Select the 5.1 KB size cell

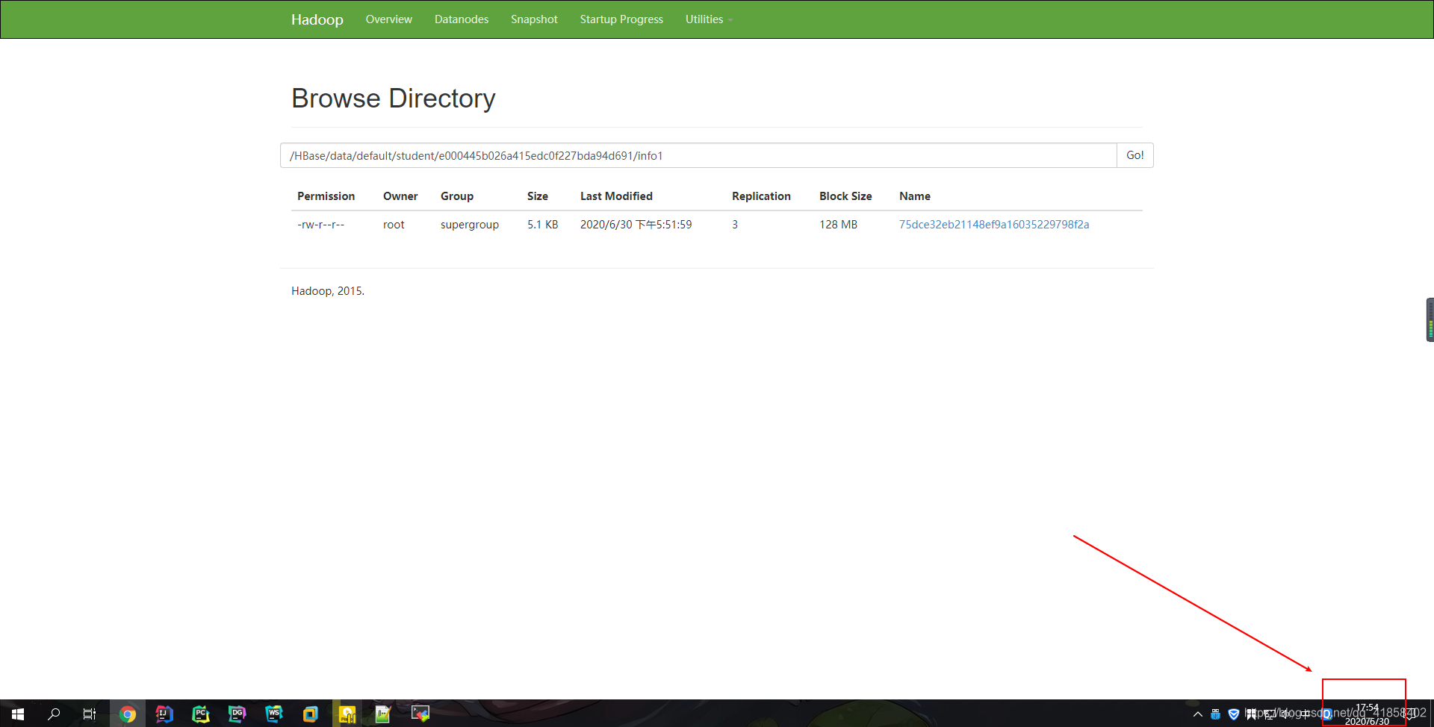[543, 225]
